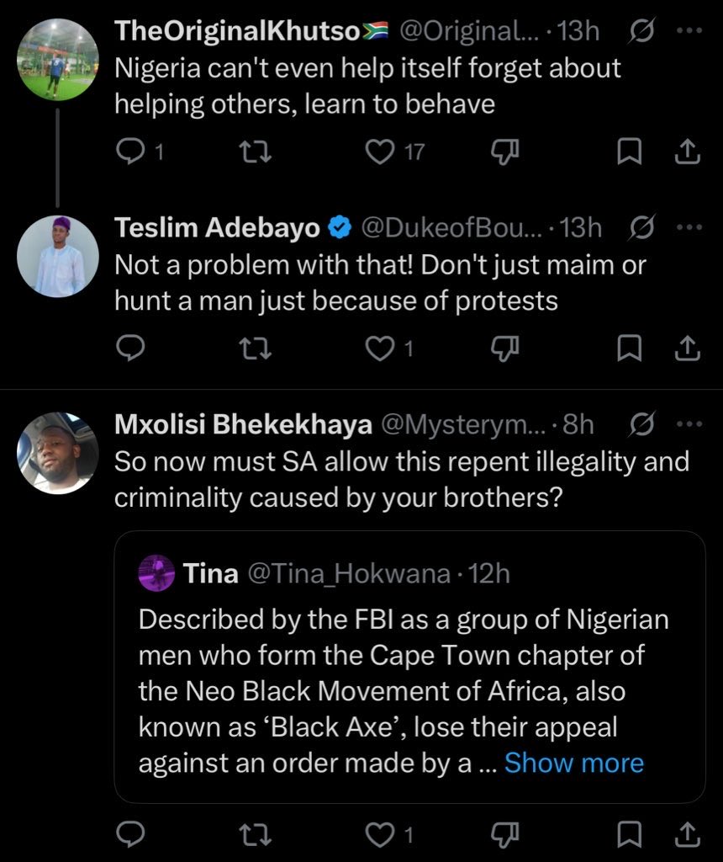Downvote TheOriginalKhutso's tweet

coord(506,152)
